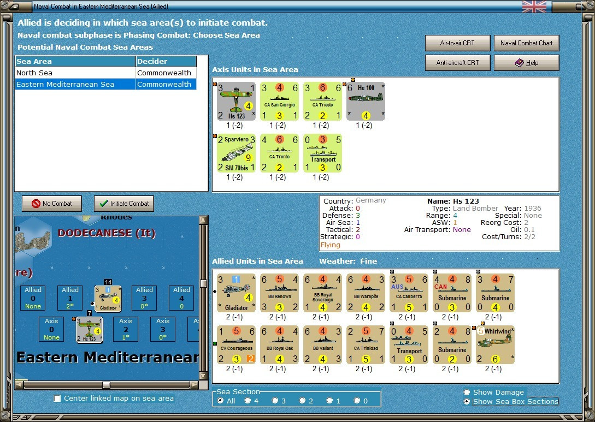Select the Sparviero SM.79bis bomber counter
The image size is (595, 422).
coord(236,153)
